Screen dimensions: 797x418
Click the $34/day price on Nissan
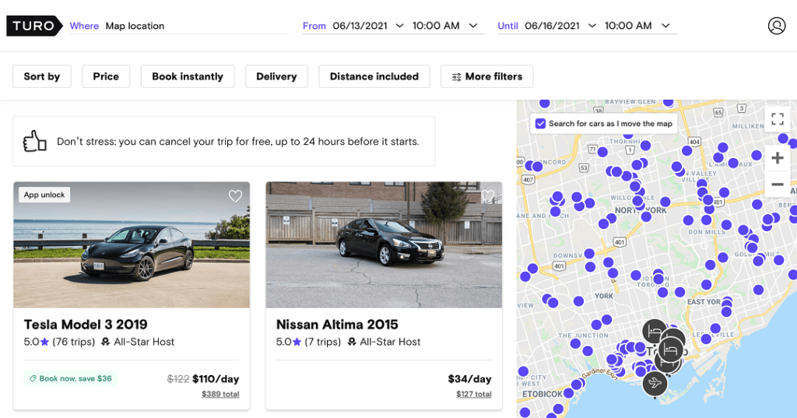coord(469,379)
